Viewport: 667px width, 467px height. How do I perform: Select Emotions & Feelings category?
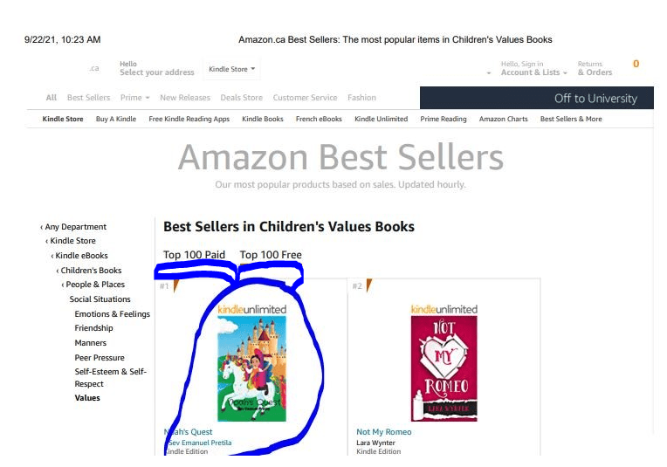pyautogui.click(x=112, y=314)
